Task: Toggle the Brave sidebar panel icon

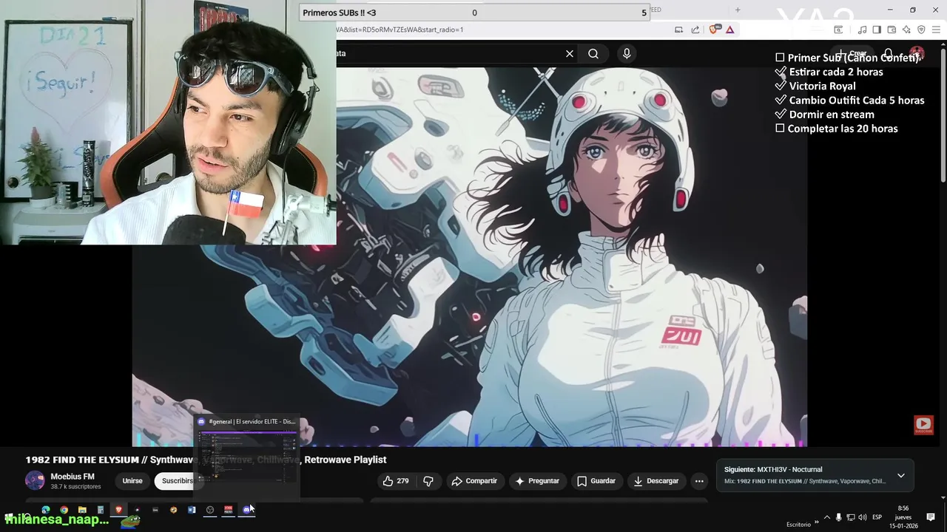Action: [x=877, y=30]
